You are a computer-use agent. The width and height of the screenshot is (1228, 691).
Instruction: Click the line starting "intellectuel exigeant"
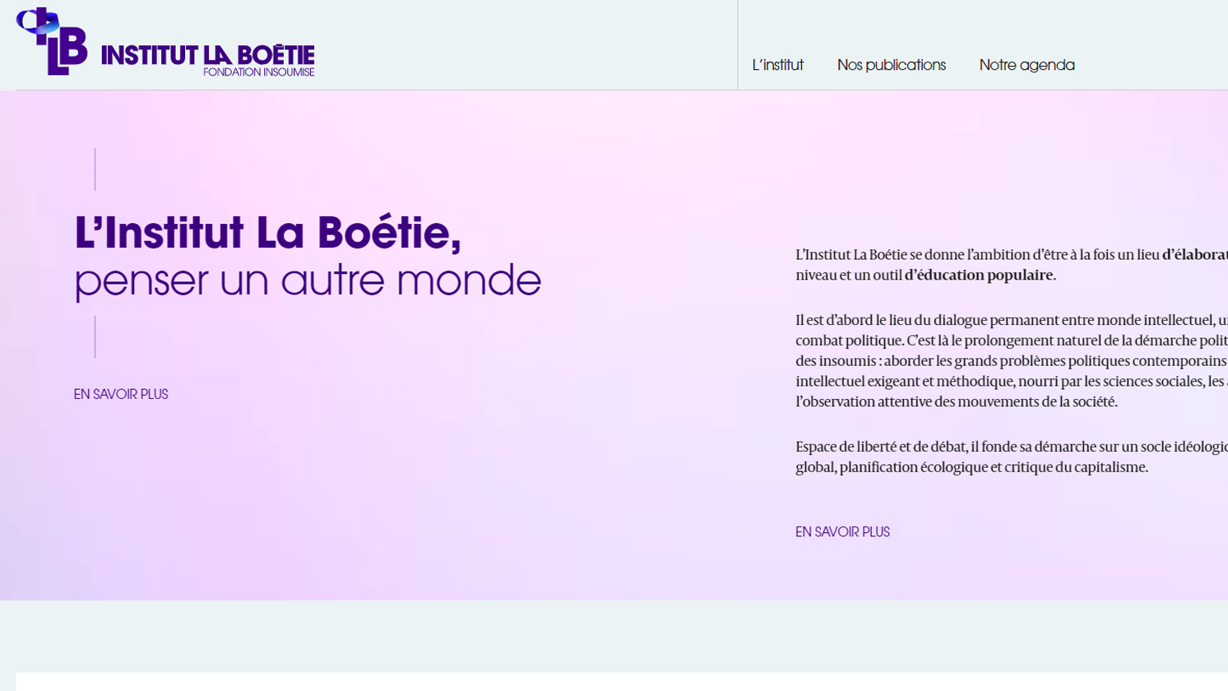tap(1011, 382)
